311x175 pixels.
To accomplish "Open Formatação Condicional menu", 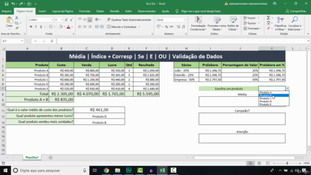I will (198, 24).
